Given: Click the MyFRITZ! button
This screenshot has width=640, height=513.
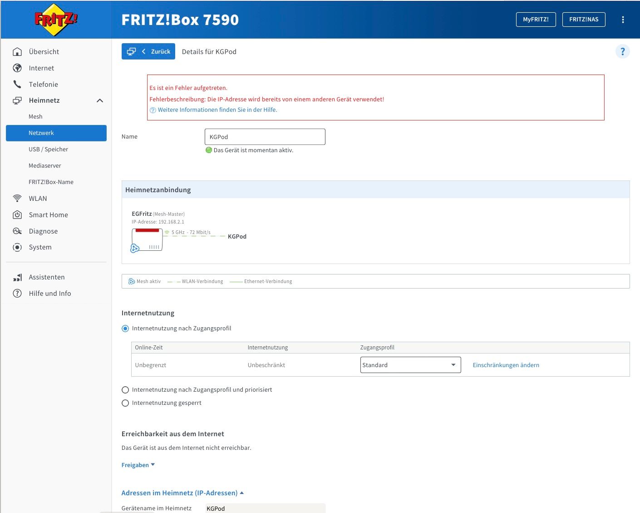Looking at the screenshot, I should pyautogui.click(x=536, y=20).
